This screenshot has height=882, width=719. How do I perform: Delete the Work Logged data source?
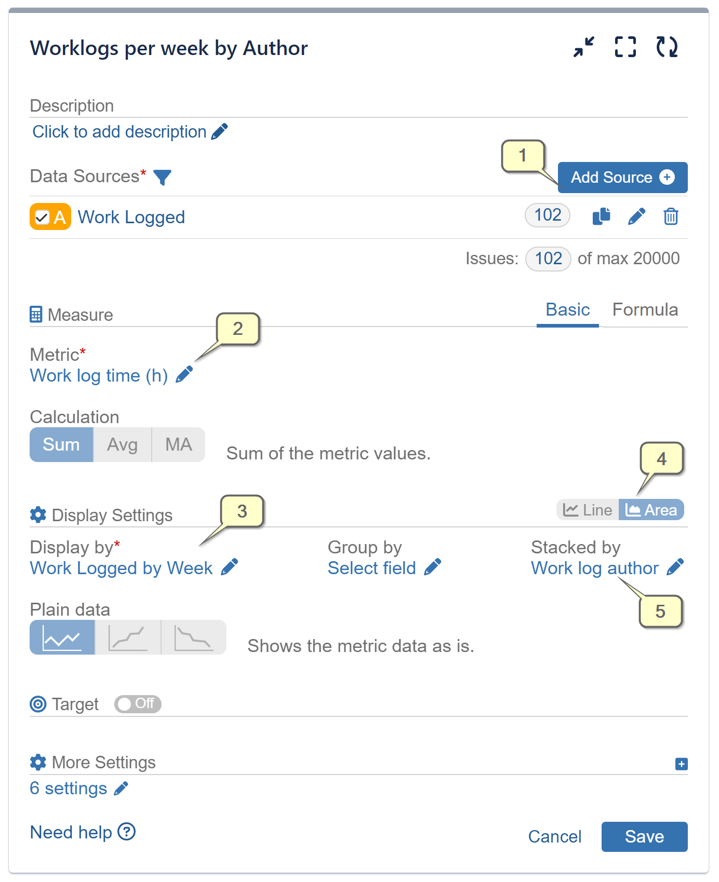pyautogui.click(x=671, y=216)
